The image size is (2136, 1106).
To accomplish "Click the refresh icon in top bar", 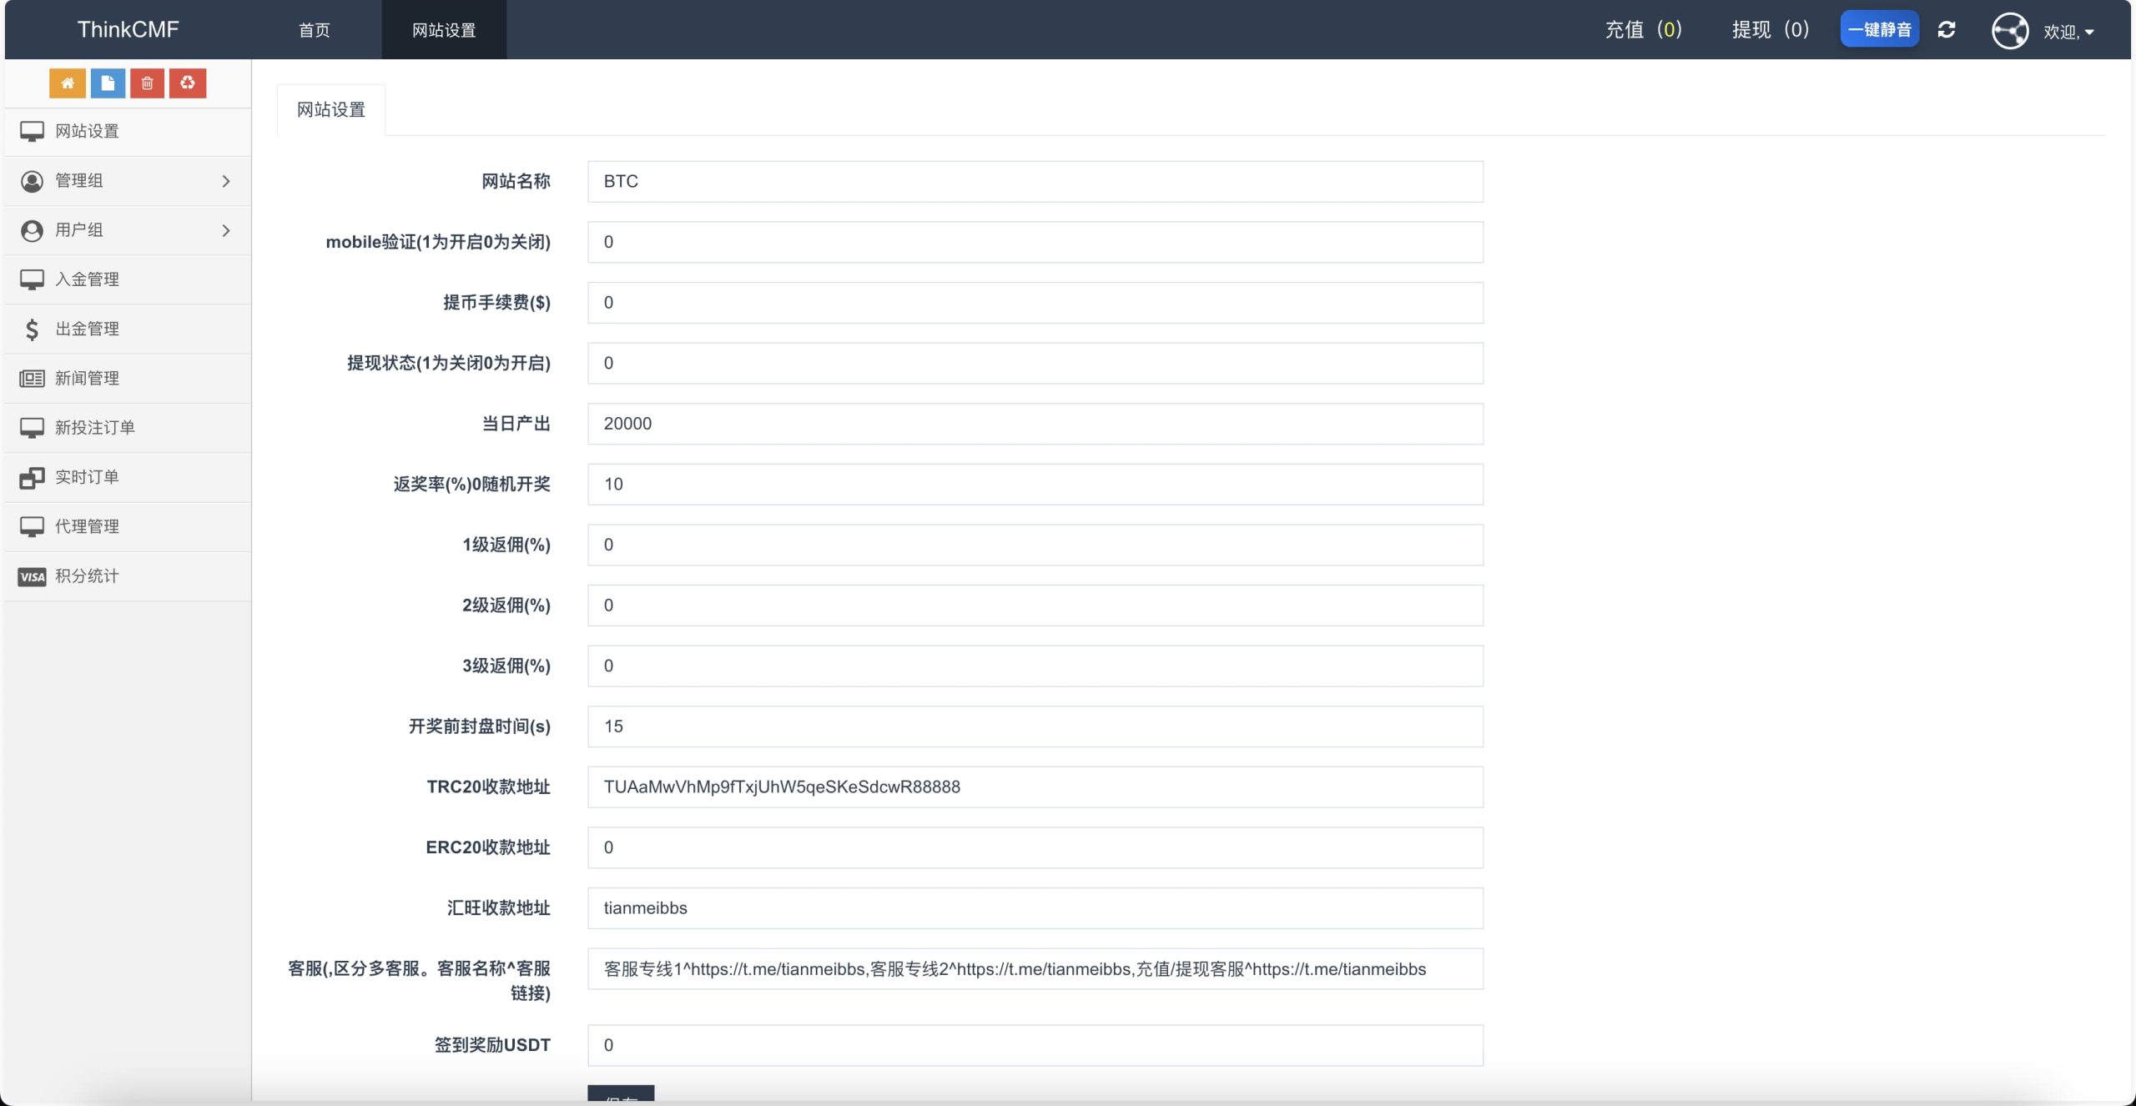I will (x=1947, y=30).
